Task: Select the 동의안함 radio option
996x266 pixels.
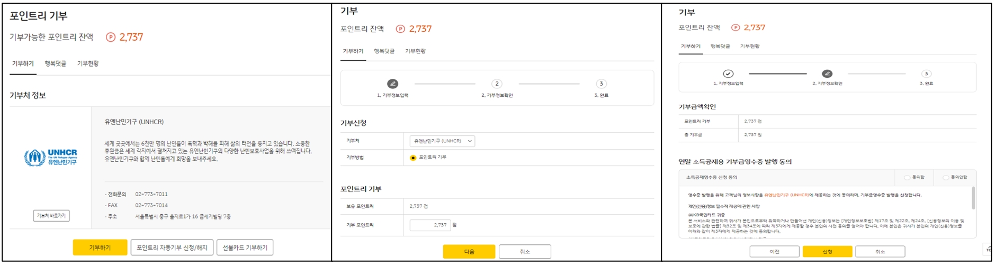Action: pos(946,178)
